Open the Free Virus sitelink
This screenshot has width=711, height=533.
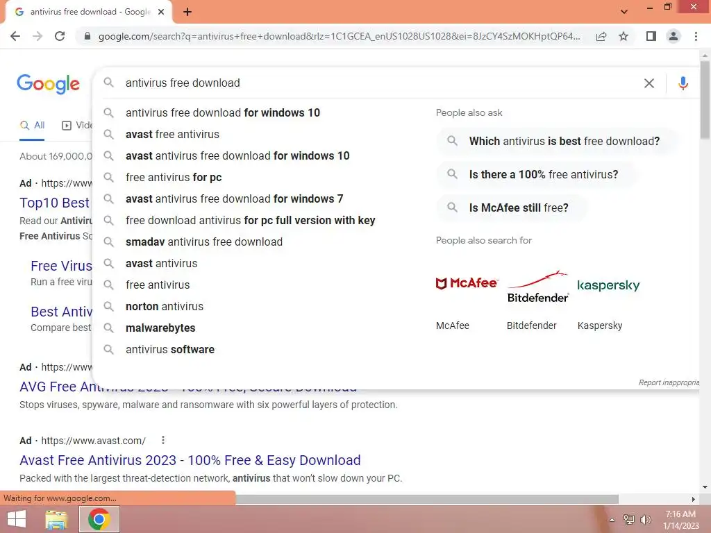(x=61, y=266)
